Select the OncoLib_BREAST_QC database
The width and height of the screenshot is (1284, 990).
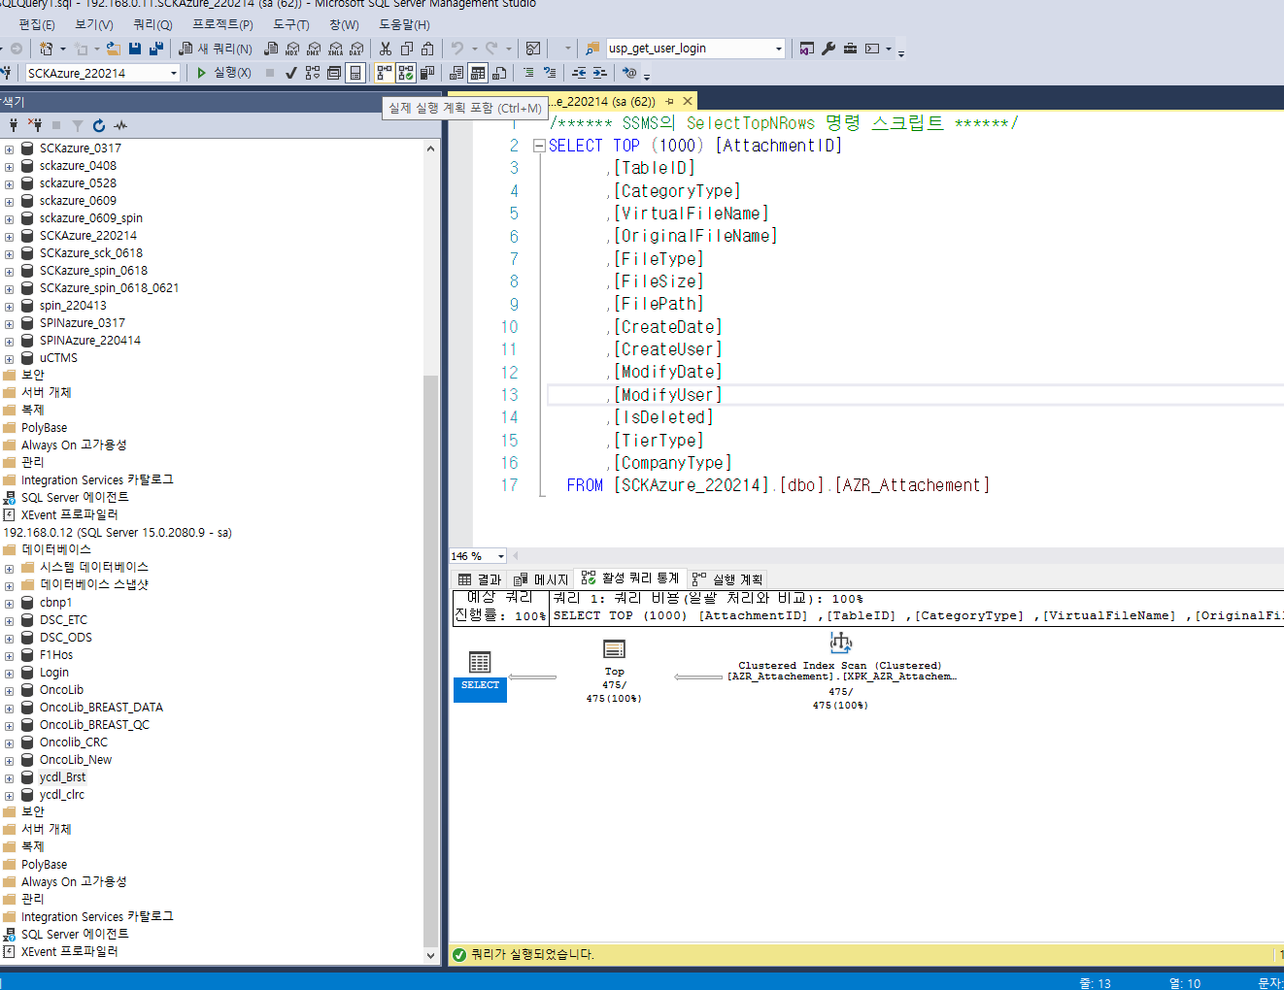coord(94,725)
